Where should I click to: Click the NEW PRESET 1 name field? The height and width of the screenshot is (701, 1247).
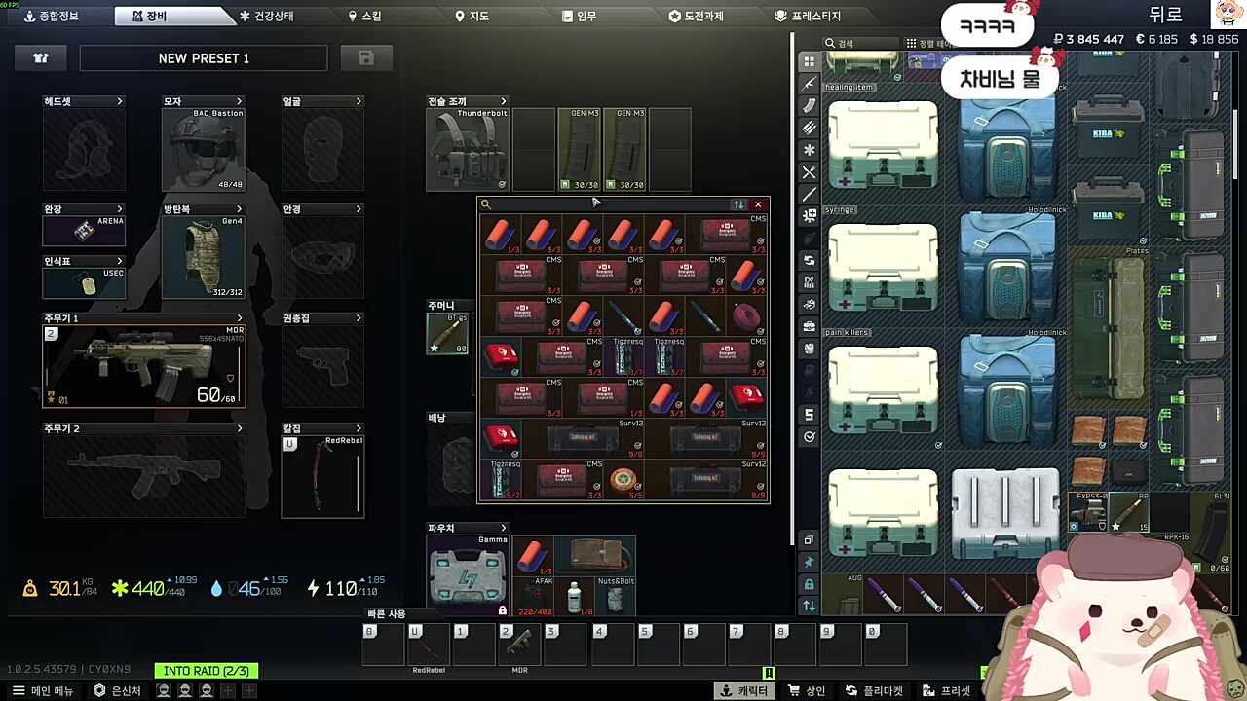coord(204,58)
